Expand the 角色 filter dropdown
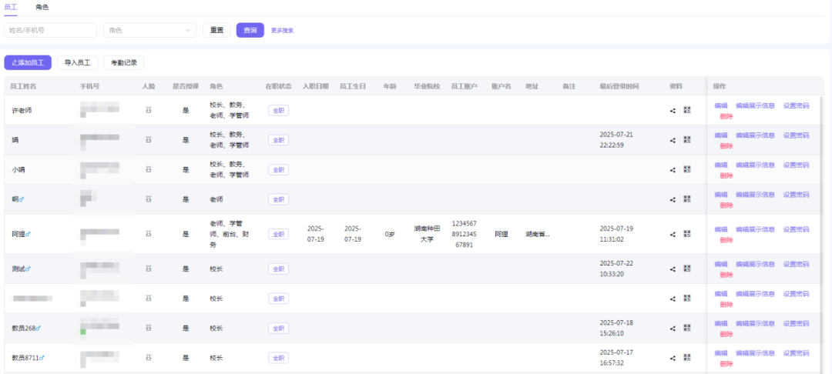This screenshot has height=374, width=832. (149, 30)
